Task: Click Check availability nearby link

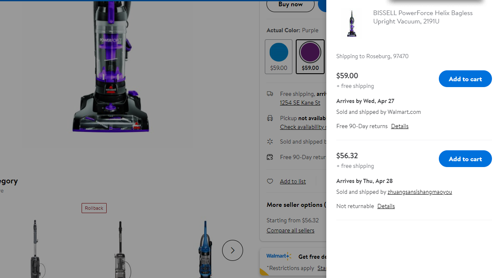Action: 303,127
